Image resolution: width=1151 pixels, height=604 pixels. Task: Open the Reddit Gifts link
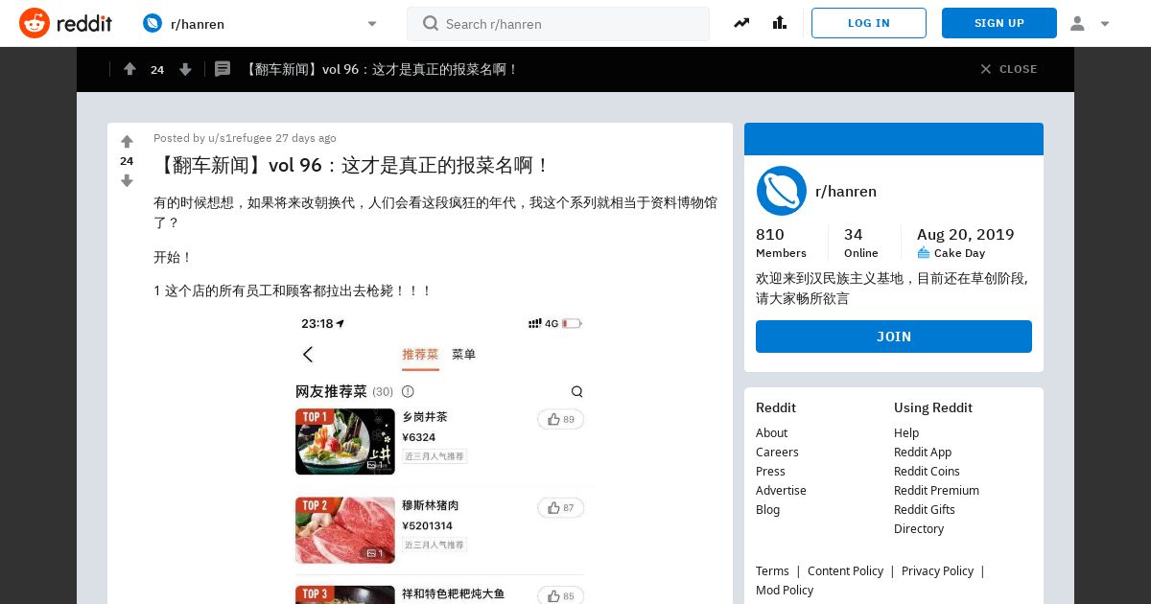click(925, 509)
